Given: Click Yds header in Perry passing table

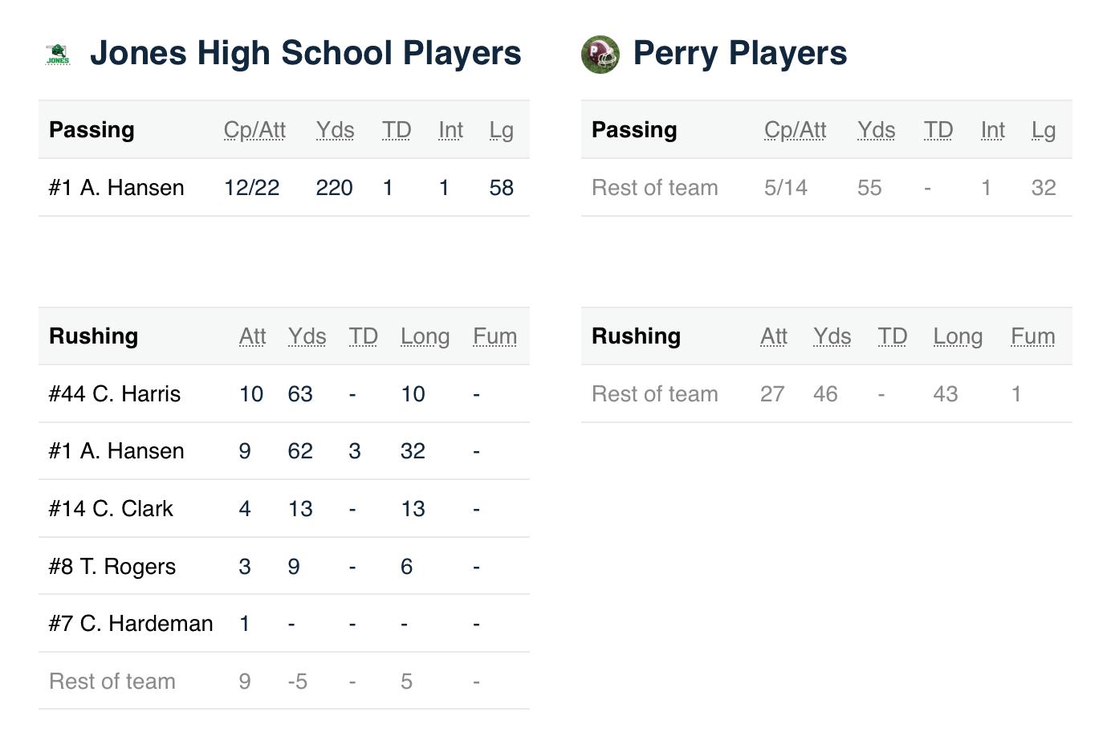Looking at the screenshot, I should [876, 130].
